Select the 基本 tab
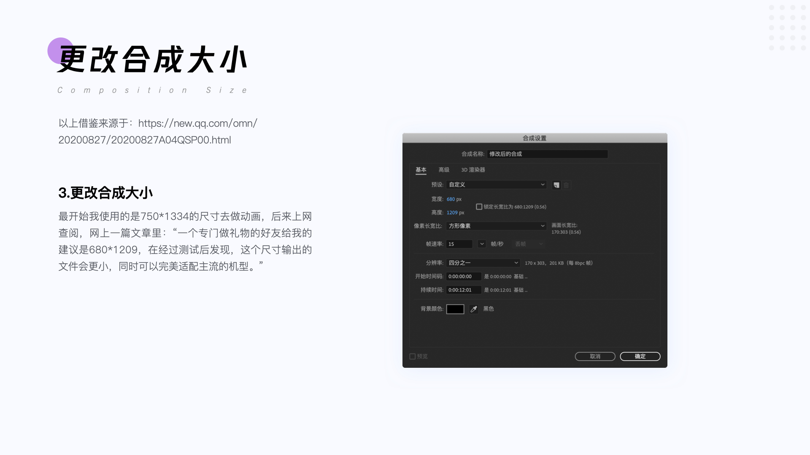This screenshot has height=455, width=810. pos(421,170)
